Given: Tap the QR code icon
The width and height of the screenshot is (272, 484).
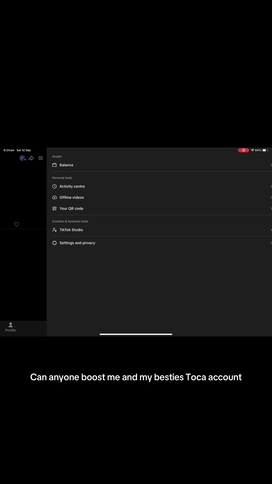Looking at the screenshot, I should coord(54,208).
